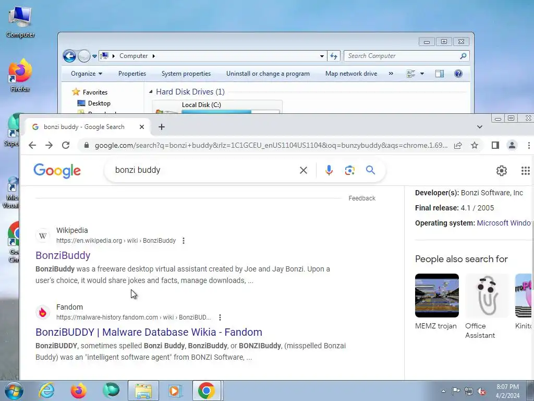Open Bonzi Software, Inc developer link
Screen dimensions: 534x401
tap(492, 193)
